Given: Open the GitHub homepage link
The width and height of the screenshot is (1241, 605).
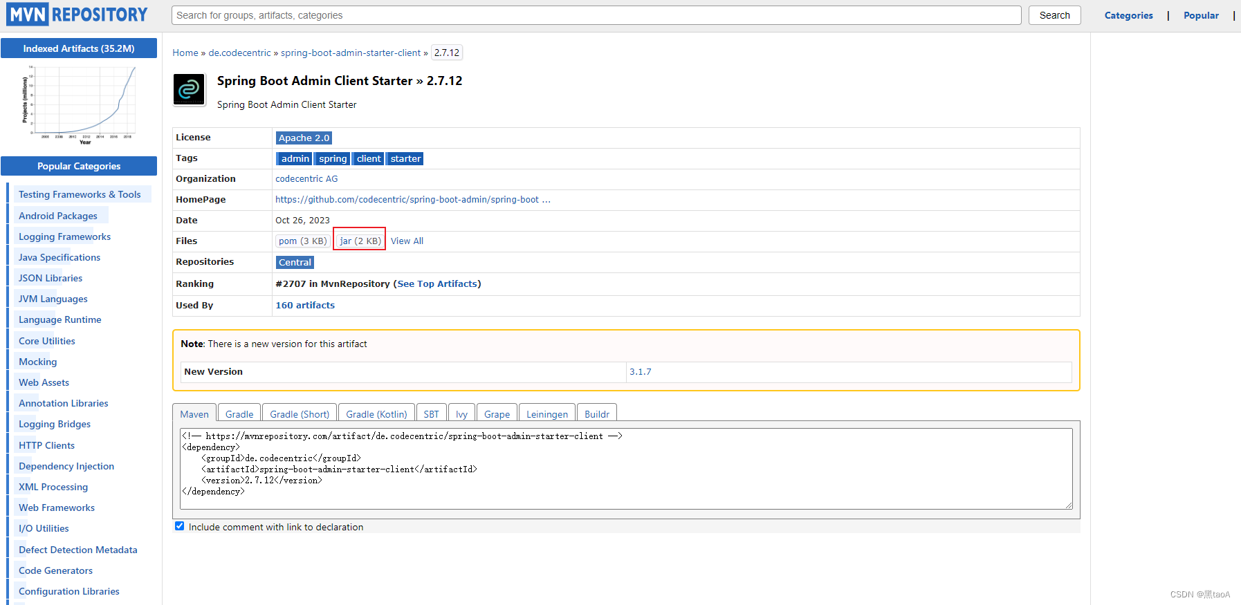Looking at the screenshot, I should click(413, 200).
